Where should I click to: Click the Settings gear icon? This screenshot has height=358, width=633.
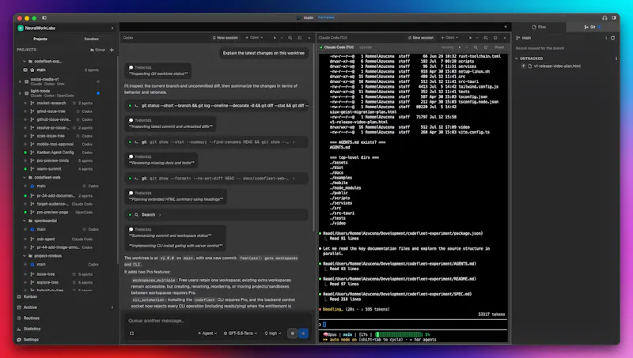(19, 340)
